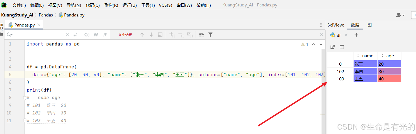Click the fold end marker at line 11
This screenshot has height=134, width=416.
[25, 120]
